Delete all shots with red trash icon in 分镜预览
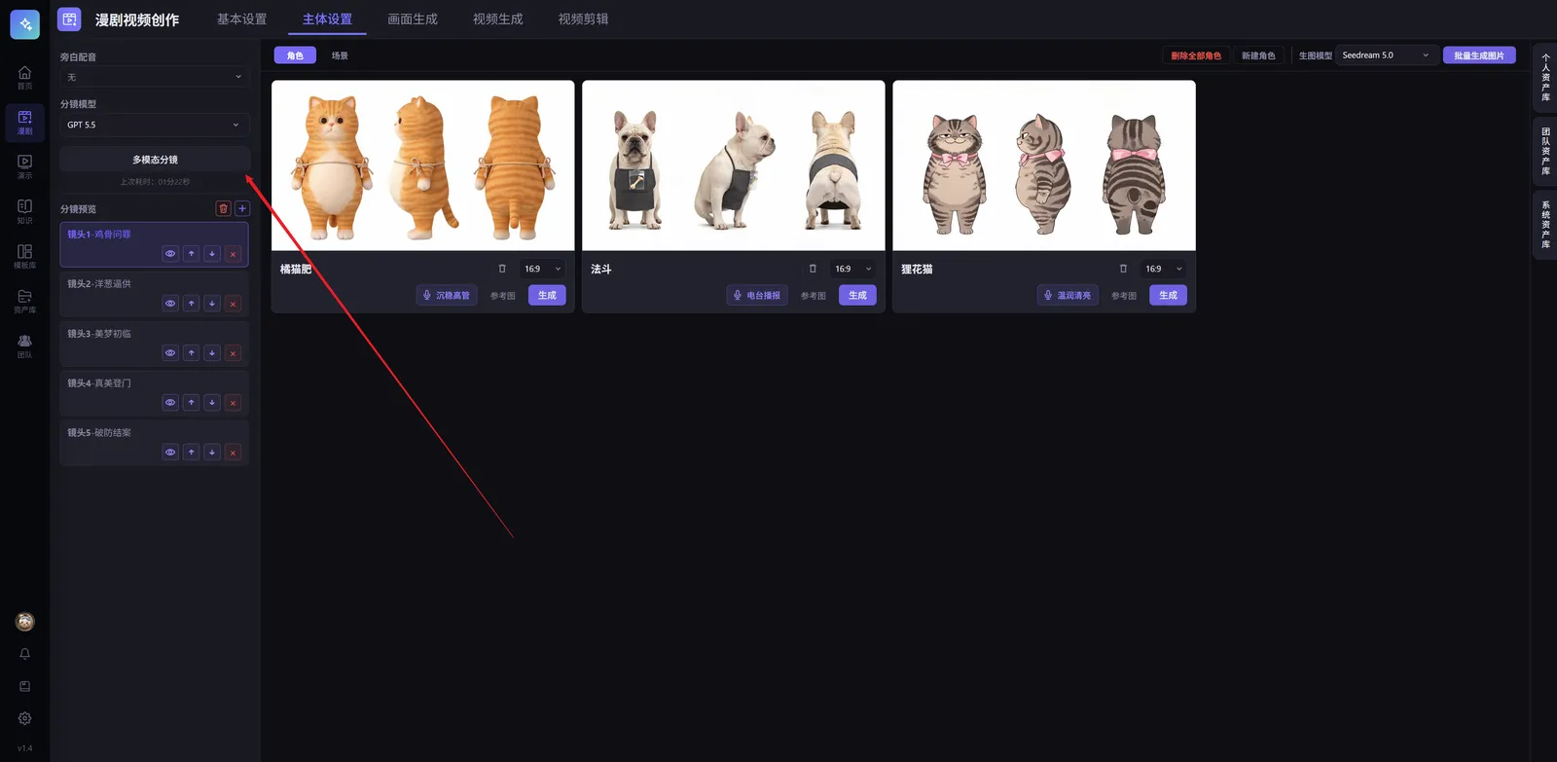The height and width of the screenshot is (762, 1557). [x=223, y=208]
